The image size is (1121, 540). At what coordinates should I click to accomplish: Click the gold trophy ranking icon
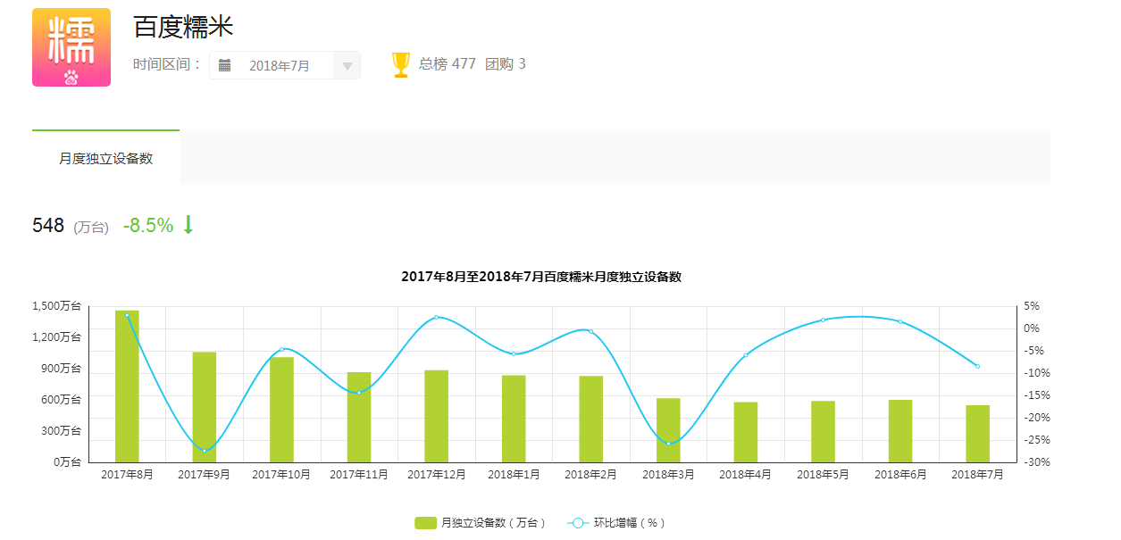pos(401,65)
